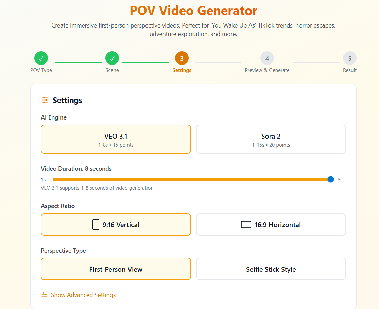The width and height of the screenshot is (379, 309).
Task: Click the orange duration slider track
Action: (x=190, y=179)
